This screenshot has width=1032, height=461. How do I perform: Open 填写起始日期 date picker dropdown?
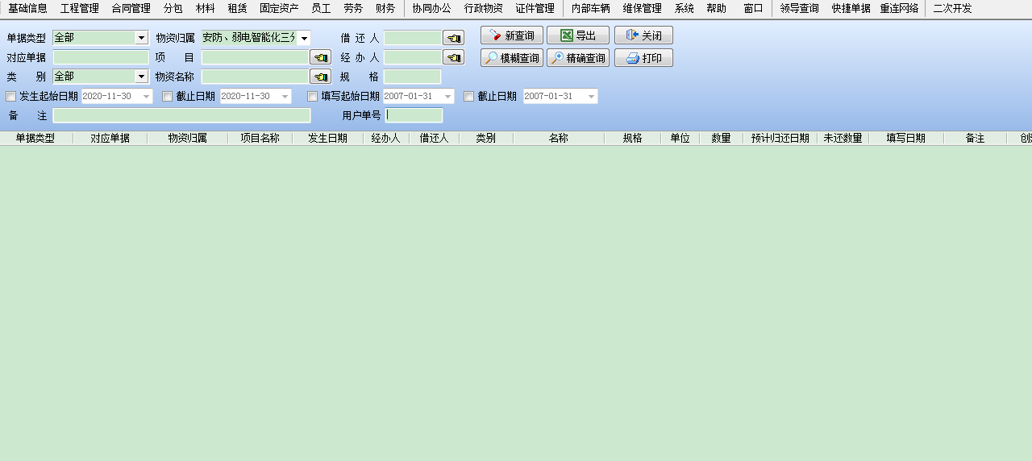pos(447,97)
